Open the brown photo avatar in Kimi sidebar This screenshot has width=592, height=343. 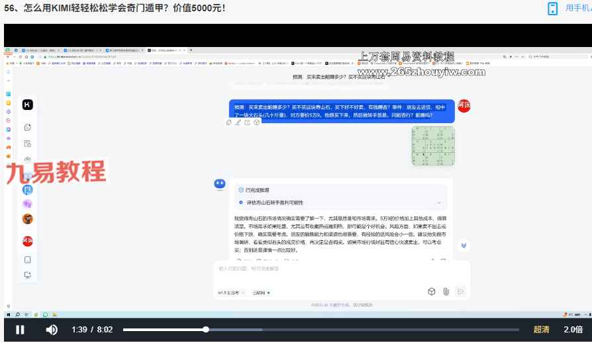pyautogui.click(x=28, y=219)
